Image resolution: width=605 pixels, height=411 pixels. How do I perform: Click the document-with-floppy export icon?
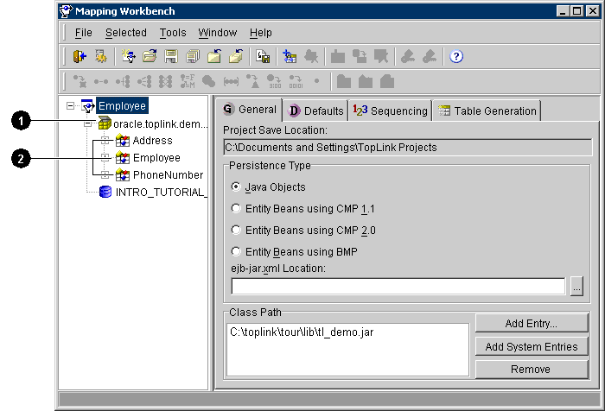pyautogui.click(x=263, y=57)
